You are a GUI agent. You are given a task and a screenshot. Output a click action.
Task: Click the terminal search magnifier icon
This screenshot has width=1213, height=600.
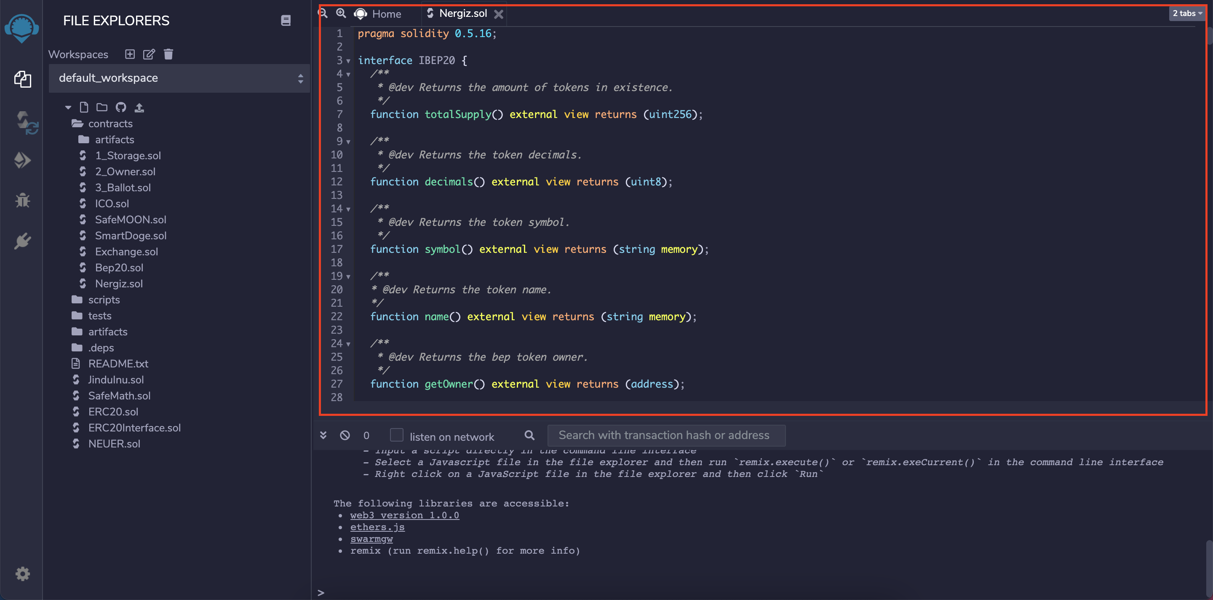coord(529,435)
